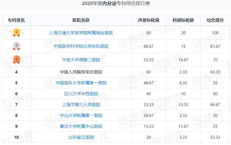Open 四川大学华西医院 link
The height and width of the screenshot is (145, 231).
[x=81, y=94]
